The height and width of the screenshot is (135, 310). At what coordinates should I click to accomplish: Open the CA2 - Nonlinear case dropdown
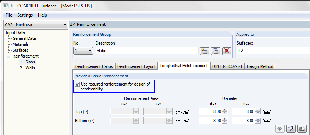click(x=35, y=25)
